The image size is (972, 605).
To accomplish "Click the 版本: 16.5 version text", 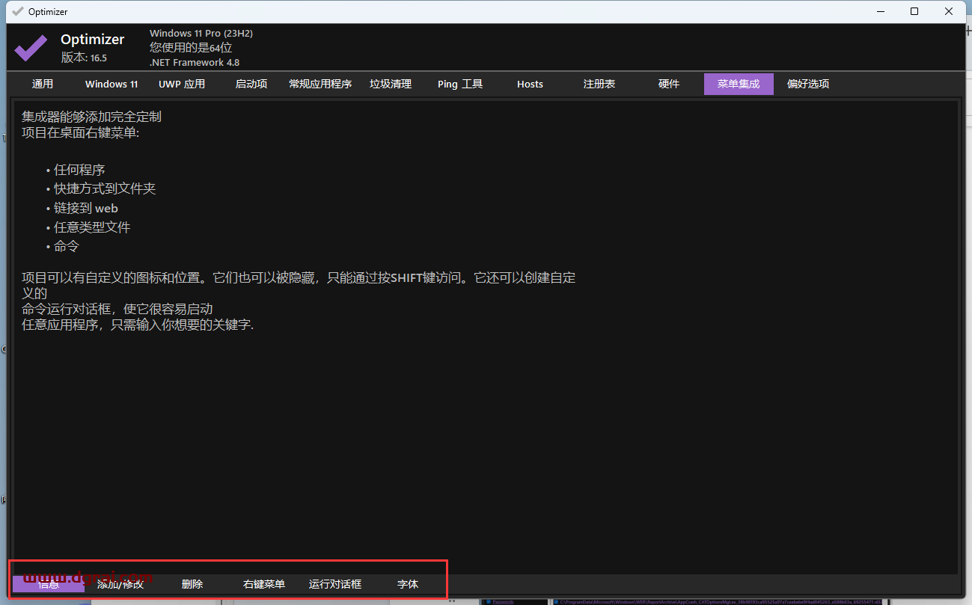I will click(x=84, y=58).
